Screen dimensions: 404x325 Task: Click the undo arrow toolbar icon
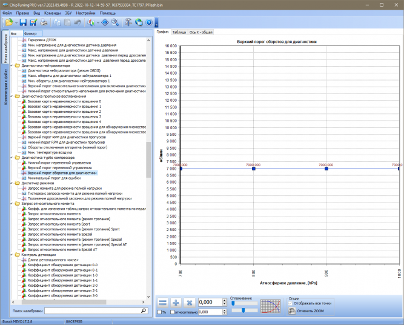[x=78, y=22]
